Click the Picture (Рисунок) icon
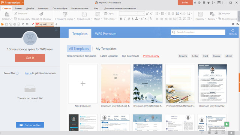240x135 pixels. [x=220, y=13]
